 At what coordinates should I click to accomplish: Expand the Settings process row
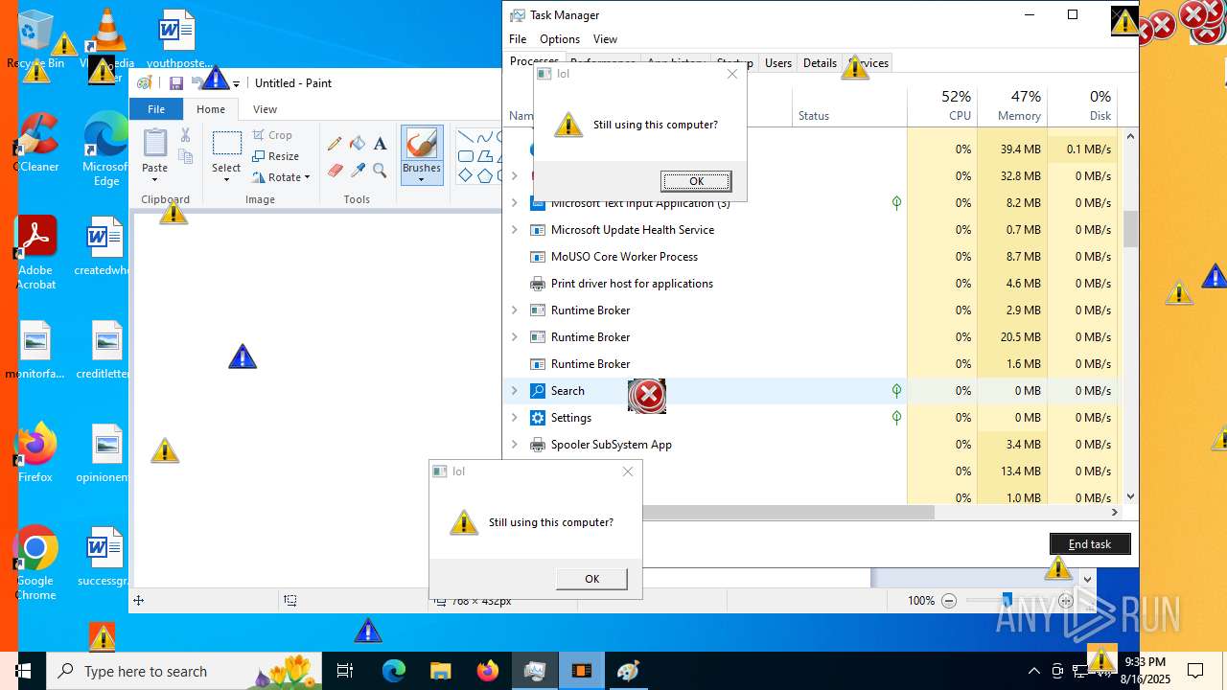click(x=515, y=418)
